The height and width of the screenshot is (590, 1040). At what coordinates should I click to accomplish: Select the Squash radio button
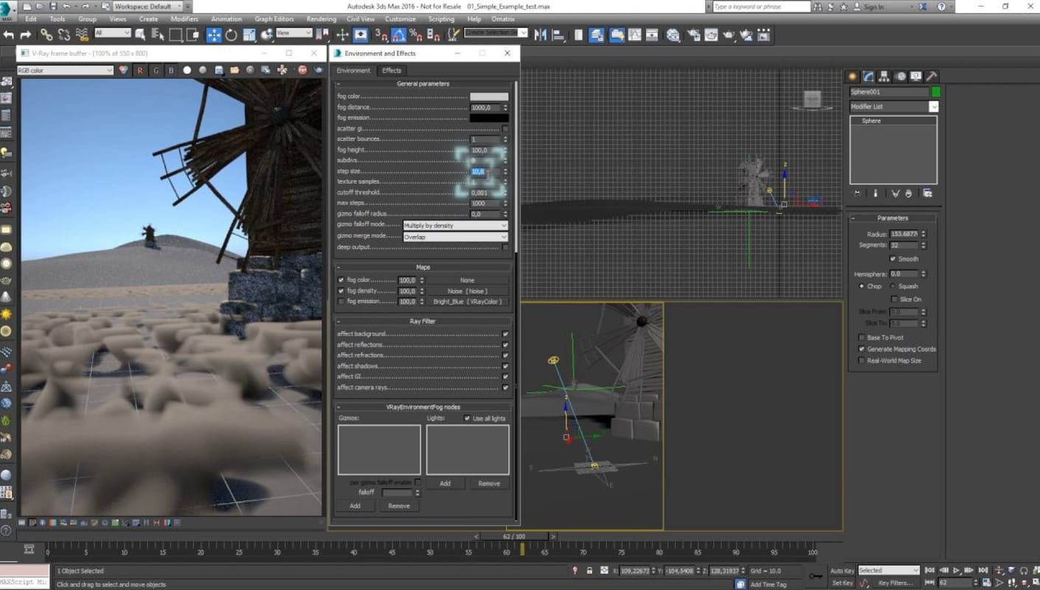pyautogui.click(x=893, y=286)
